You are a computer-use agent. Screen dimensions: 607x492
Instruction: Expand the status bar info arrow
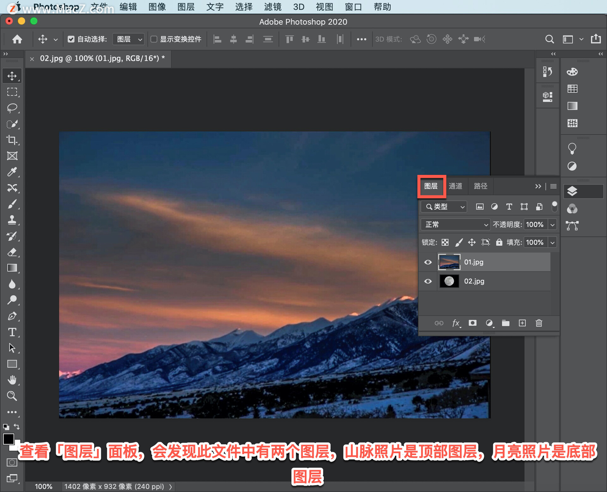click(171, 487)
